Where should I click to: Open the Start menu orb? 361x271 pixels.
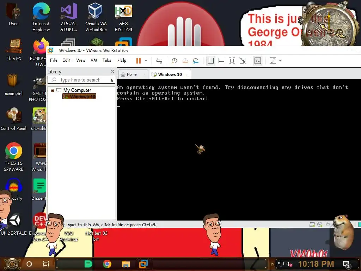tap(12, 264)
